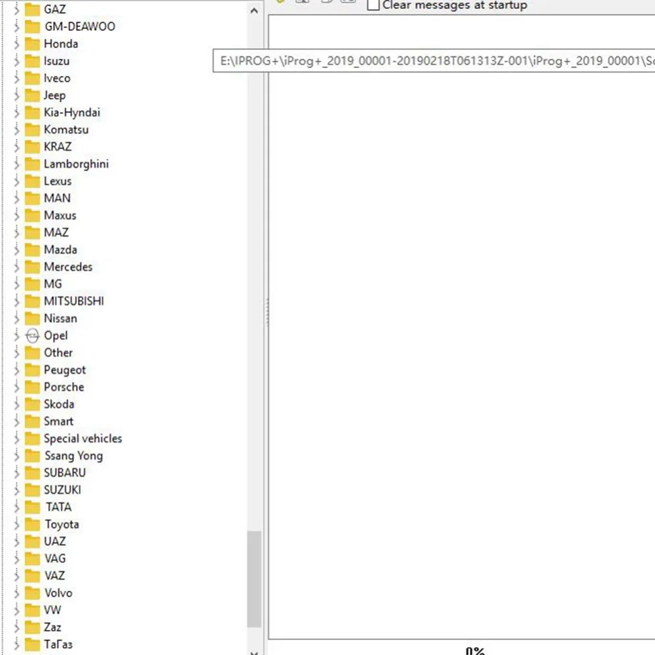
Task: Expand the MAZ tree node
Action: tap(16, 233)
